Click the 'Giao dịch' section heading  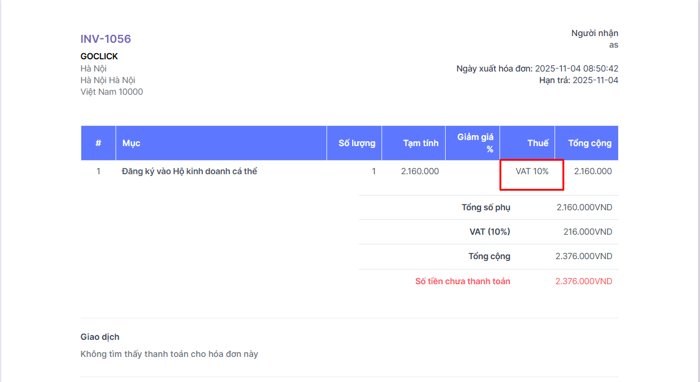100,337
